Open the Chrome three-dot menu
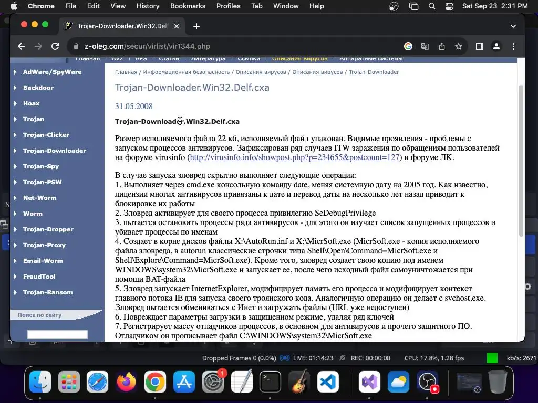Screen dimensions: 538x403 513,46
